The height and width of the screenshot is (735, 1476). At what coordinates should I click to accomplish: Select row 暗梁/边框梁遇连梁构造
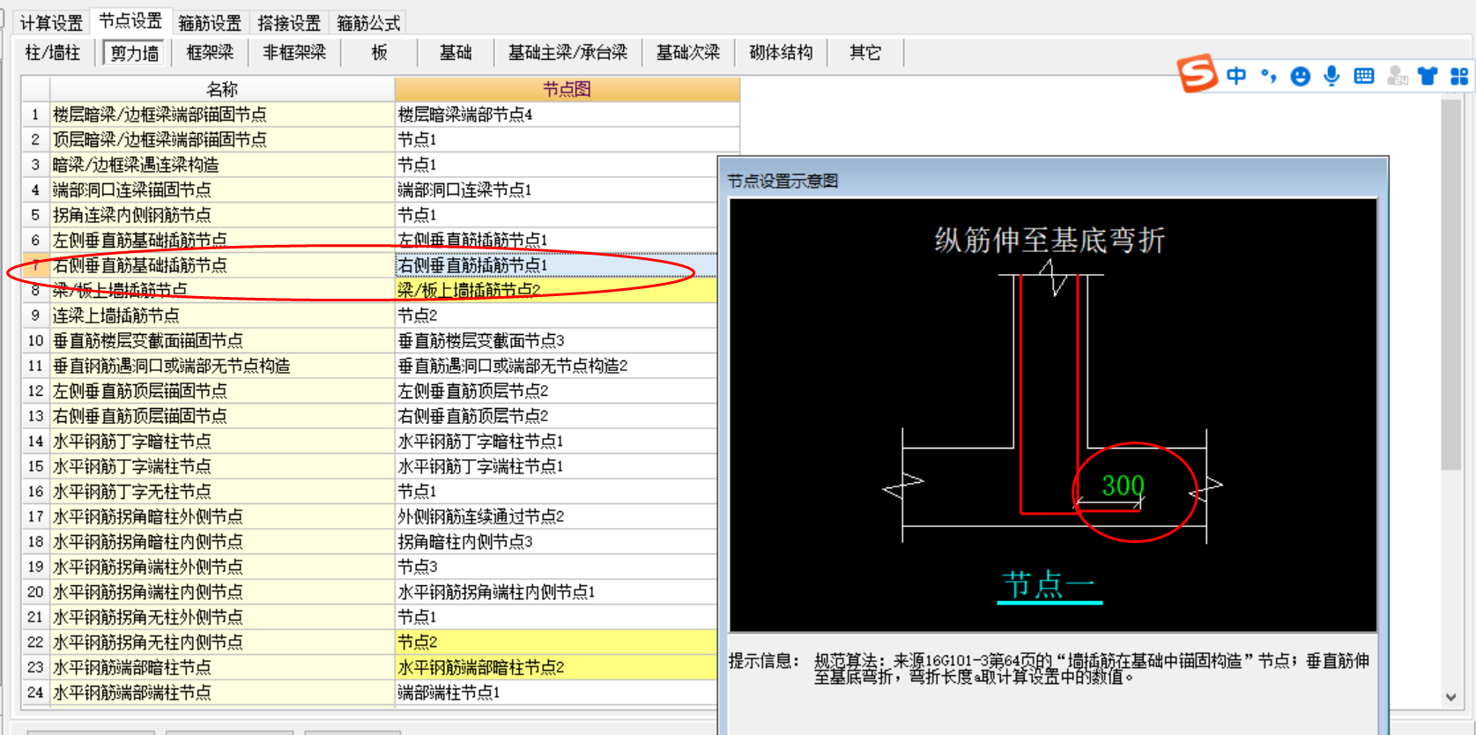coord(222,165)
